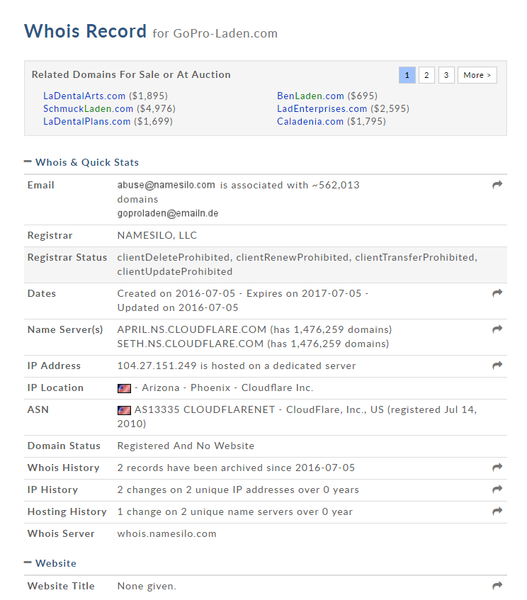527x600 pixels.
Task: Open the LaDentalArts.com link
Action: tap(84, 96)
